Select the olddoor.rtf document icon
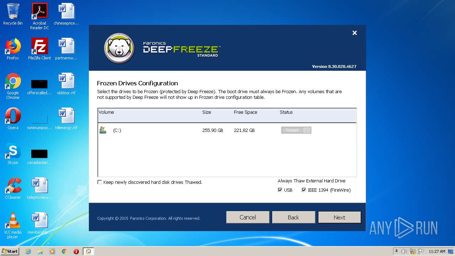Viewport: 455px width, 256px height. (66, 84)
